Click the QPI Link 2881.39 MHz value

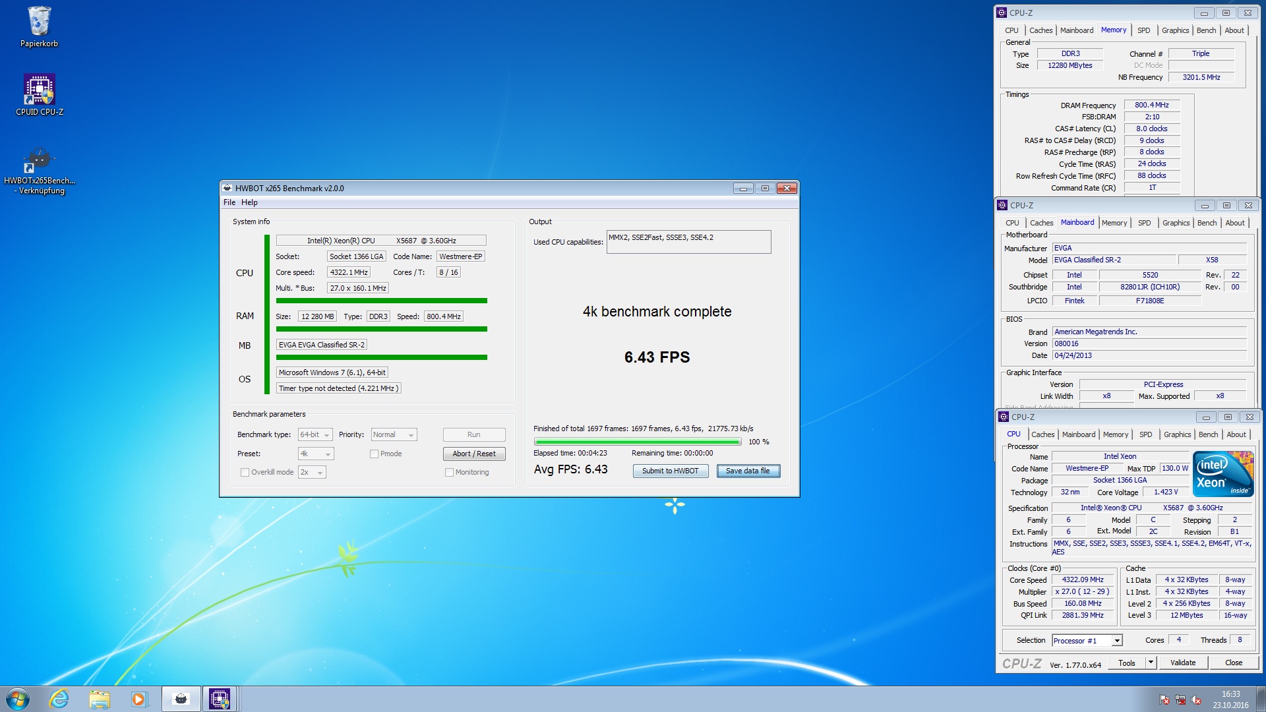pyautogui.click(x=1083, y=615)
